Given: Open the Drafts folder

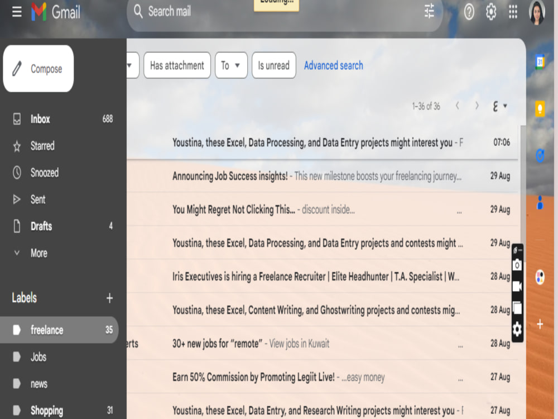Looking at the screenshot, I should click(59, 226).
